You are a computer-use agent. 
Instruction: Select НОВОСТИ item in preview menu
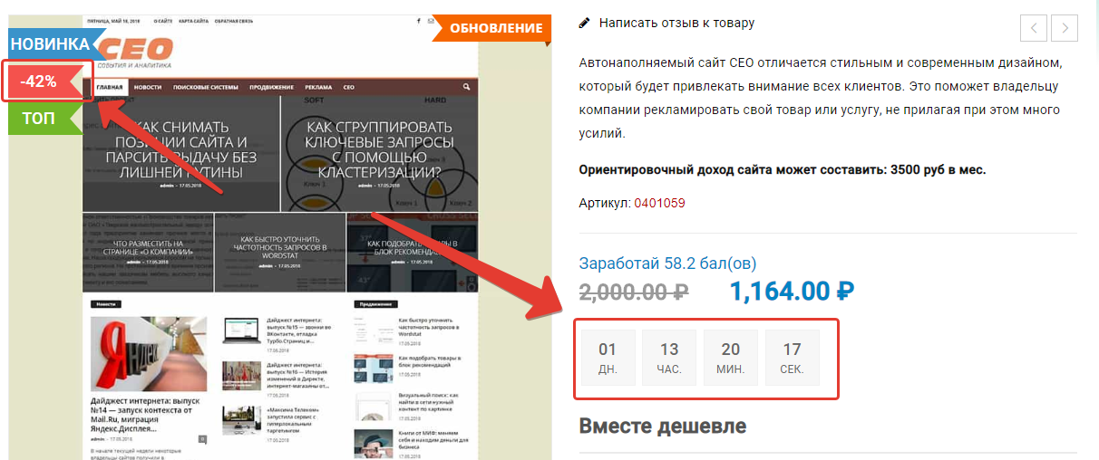[x=147, y=88]
